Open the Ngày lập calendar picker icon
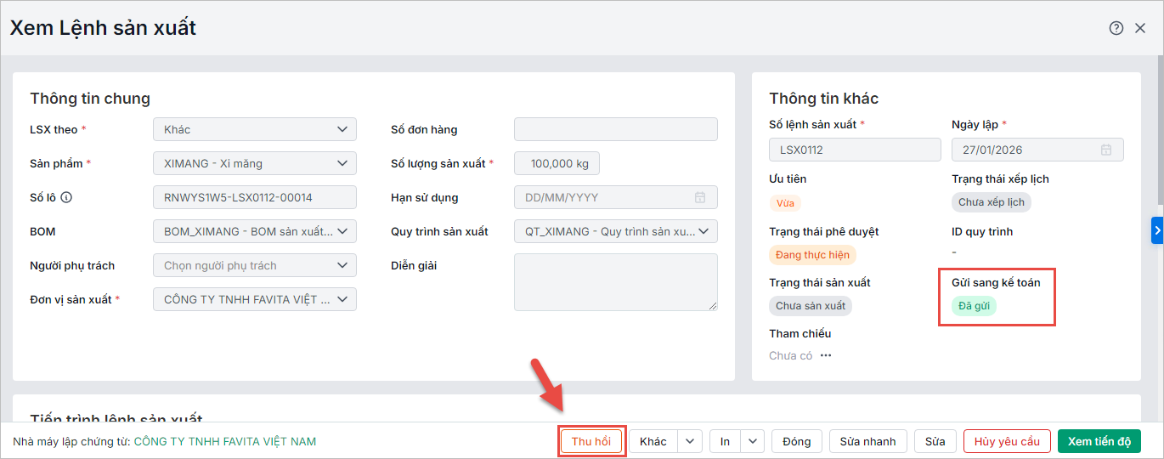 (x=1106, y=150)
